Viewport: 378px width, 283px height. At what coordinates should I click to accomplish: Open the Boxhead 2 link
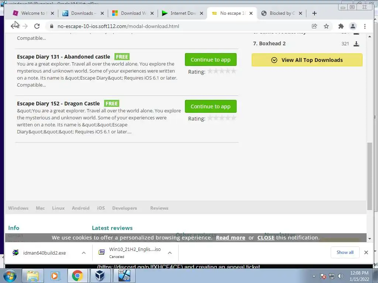click(272, 43)
